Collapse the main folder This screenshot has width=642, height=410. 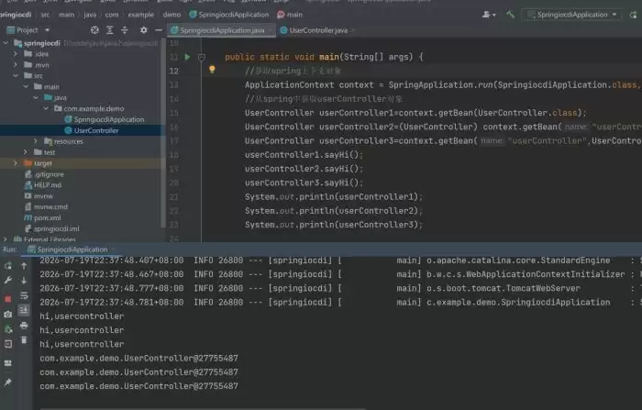[26, 86]
